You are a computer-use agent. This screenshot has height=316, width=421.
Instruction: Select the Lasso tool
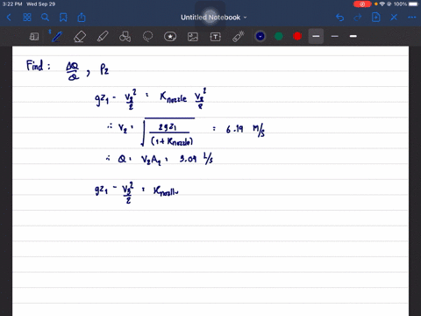click(x=147, y=37)
